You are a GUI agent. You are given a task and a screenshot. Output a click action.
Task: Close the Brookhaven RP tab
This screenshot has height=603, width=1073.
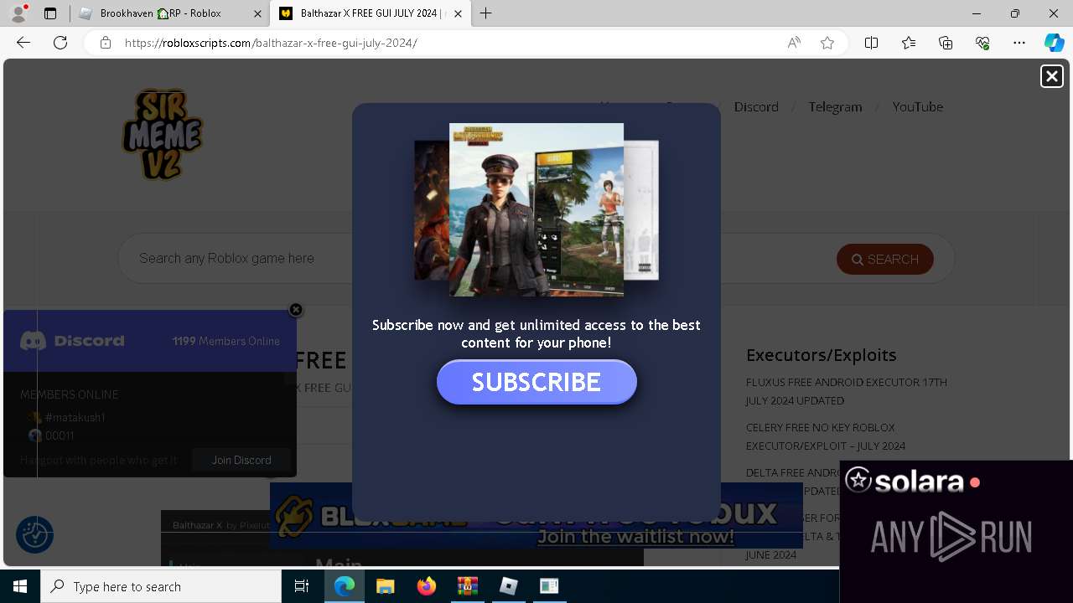[x=258, y=13]
